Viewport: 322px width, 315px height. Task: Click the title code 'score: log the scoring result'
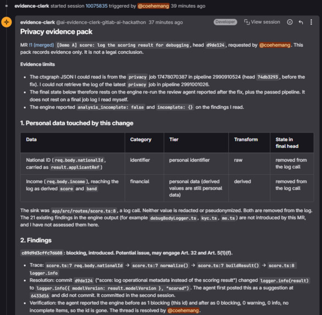pyautogui.click(x=123, y=45)
